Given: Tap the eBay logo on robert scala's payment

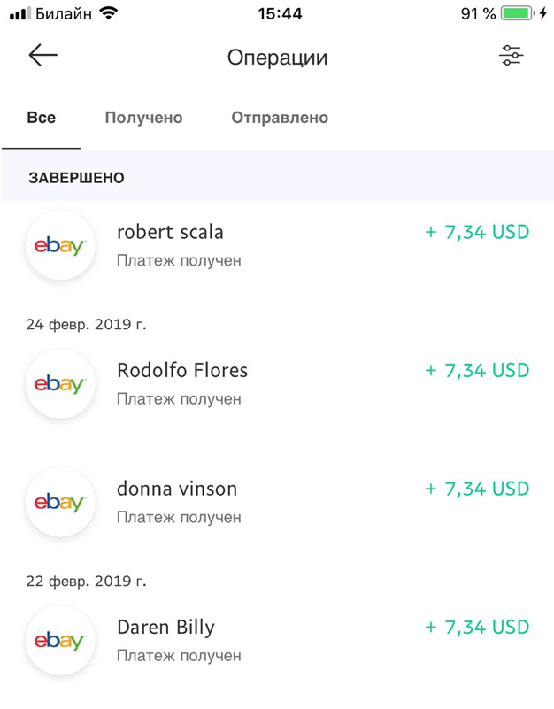Looking at the screenshot, I should tap(60, 246).
